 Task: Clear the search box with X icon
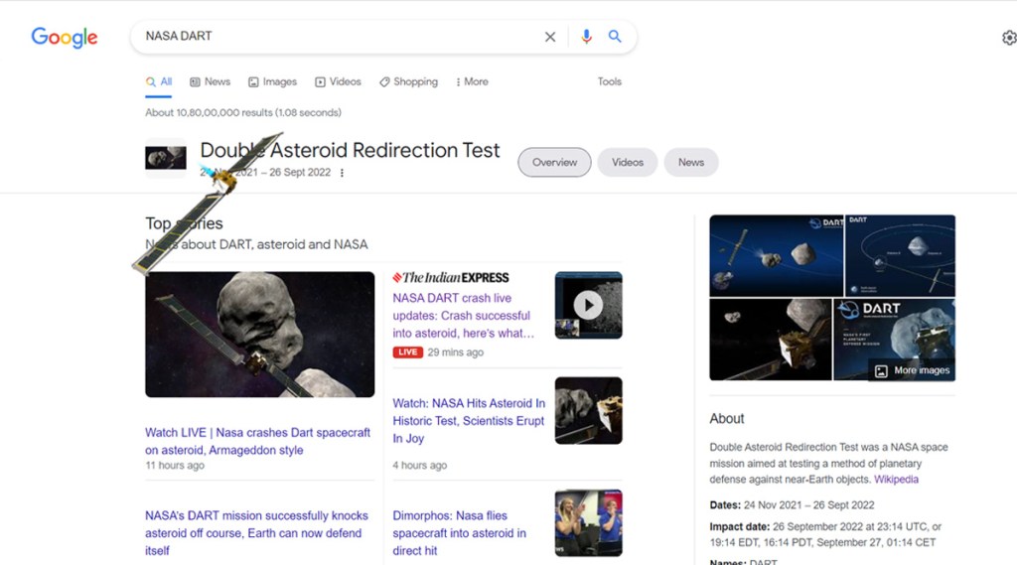coord(550,37)
